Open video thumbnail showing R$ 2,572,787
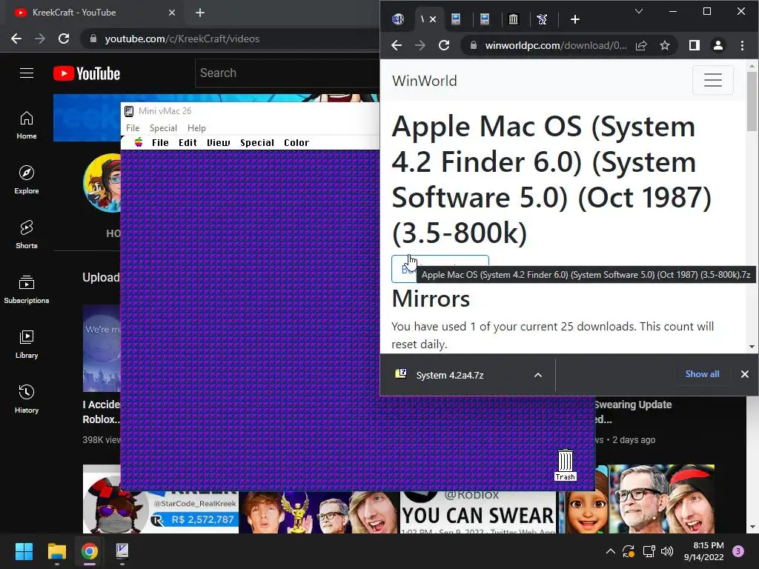Image resolution: width=759 pixels, height=569 pixels. [161, 499]
